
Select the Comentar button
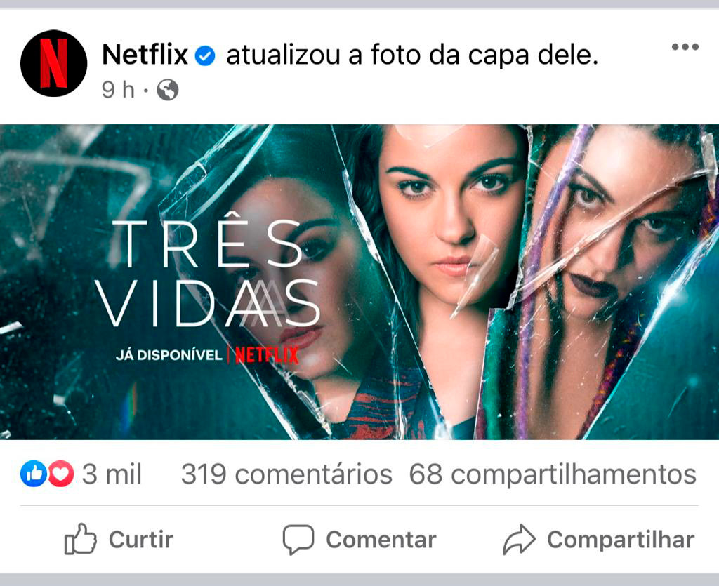click(x=359, y=540)
